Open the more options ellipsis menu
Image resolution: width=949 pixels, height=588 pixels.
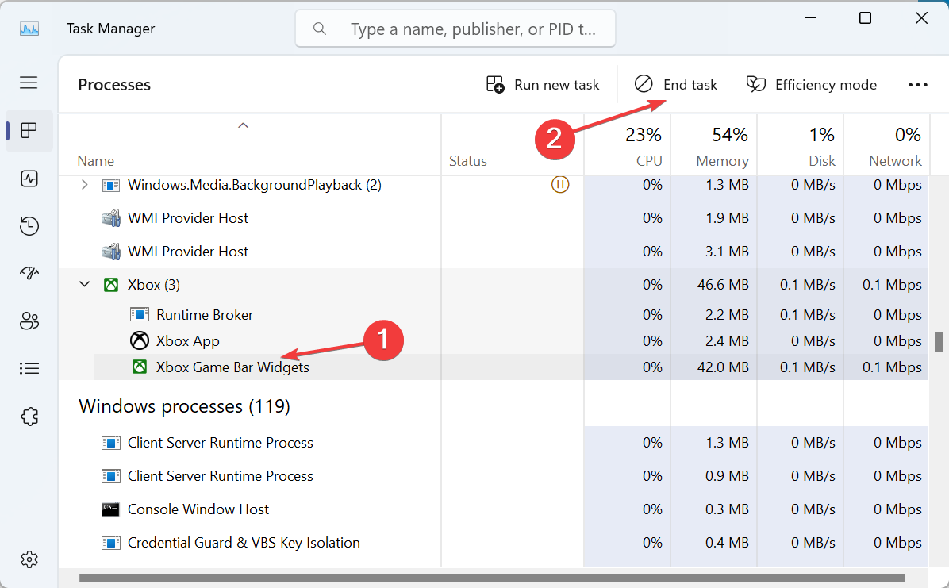coord(917,85)
